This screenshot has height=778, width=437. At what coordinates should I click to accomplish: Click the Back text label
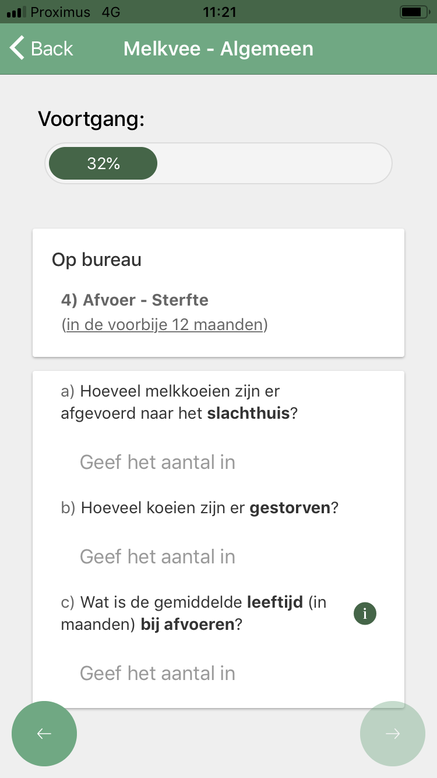click(x=52, y=48)
